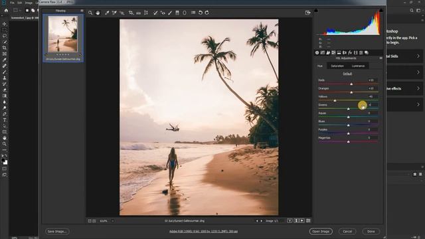Open workflow options link Adobe RGB
Viewport: 425px width, 239px height.
pos(204,232)
